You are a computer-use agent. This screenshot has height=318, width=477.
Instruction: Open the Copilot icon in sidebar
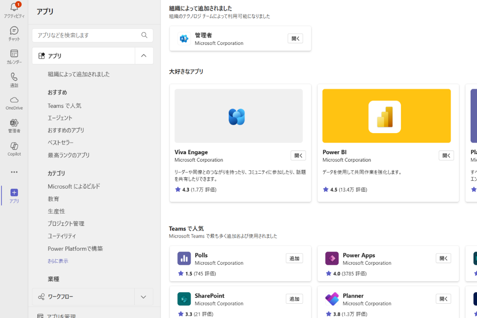pos(14,146)
